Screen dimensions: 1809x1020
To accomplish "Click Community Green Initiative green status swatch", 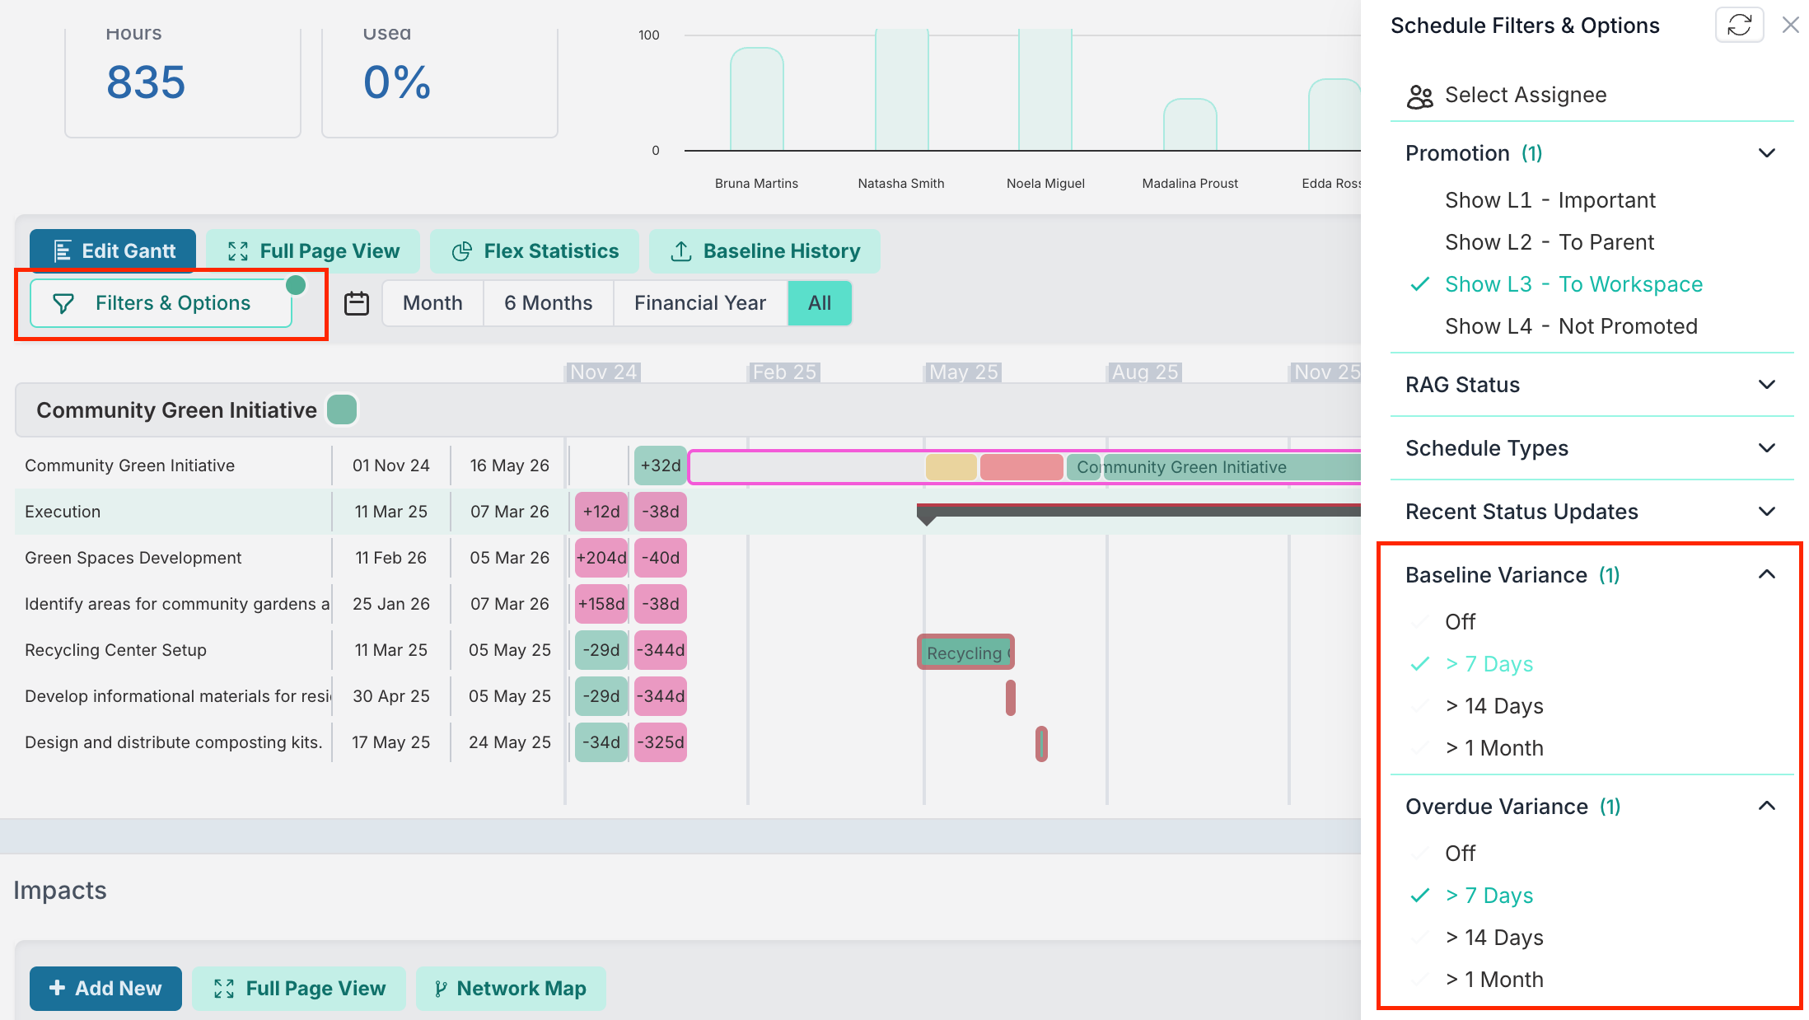I will [342, 409].
